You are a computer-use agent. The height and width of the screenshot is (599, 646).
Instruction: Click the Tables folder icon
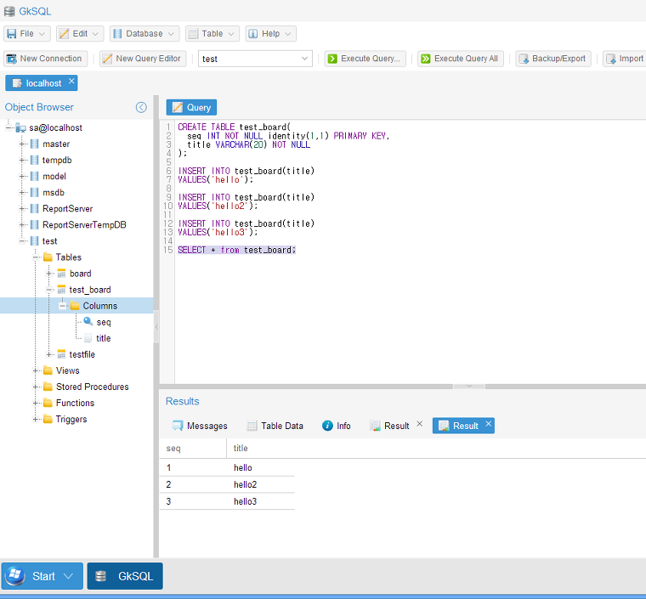coord(48,257)
